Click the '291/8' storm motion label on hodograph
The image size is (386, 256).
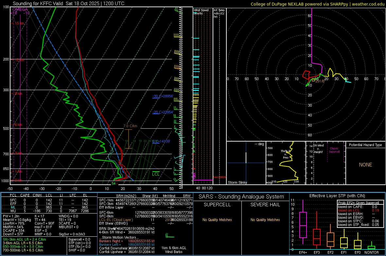(x=320, y=81)
